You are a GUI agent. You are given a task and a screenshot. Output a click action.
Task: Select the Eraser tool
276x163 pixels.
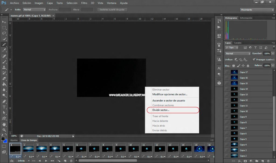(x=4, y=79)
